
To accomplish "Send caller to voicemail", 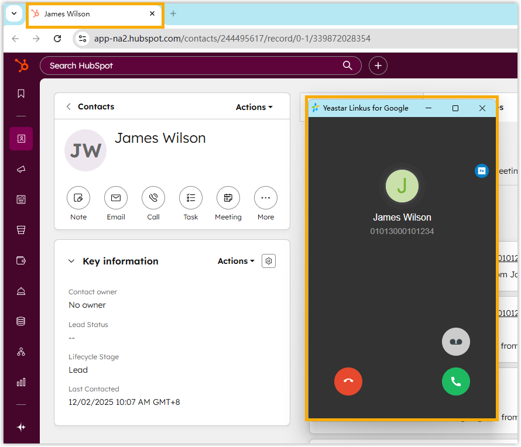I will coord(455,342).
